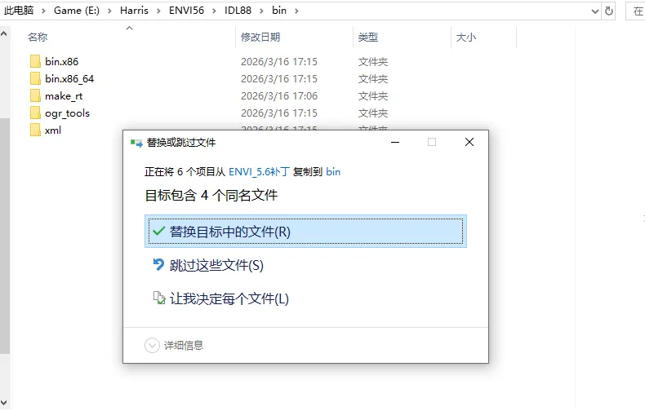Go to 此电脑 in breadcrumb
Image resolution: width=645 pixels, height=411 pixels.
19,11
